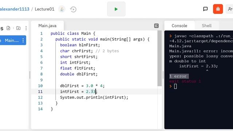Image resolution: width=233 pixels, height=131 pixels.
Task: Add a new folder with the folder icon
Action: pyautogui.click(x=19, y=28)
